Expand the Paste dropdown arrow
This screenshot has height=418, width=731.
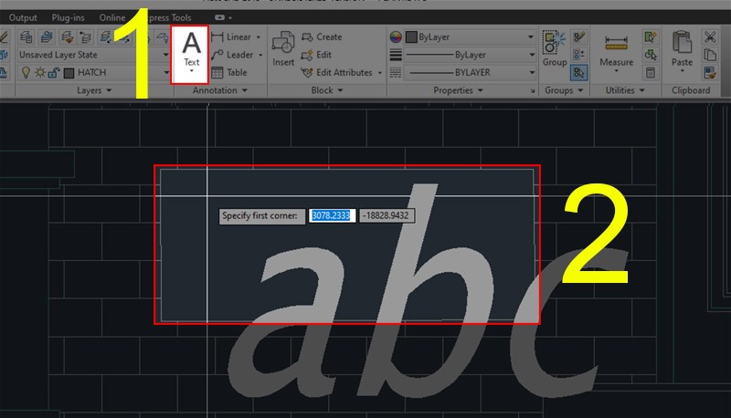point(682,71)
